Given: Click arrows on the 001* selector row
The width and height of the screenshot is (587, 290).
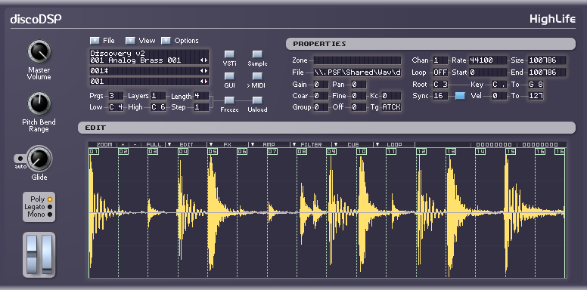Looking at the screenshot, I should point(203,71).
